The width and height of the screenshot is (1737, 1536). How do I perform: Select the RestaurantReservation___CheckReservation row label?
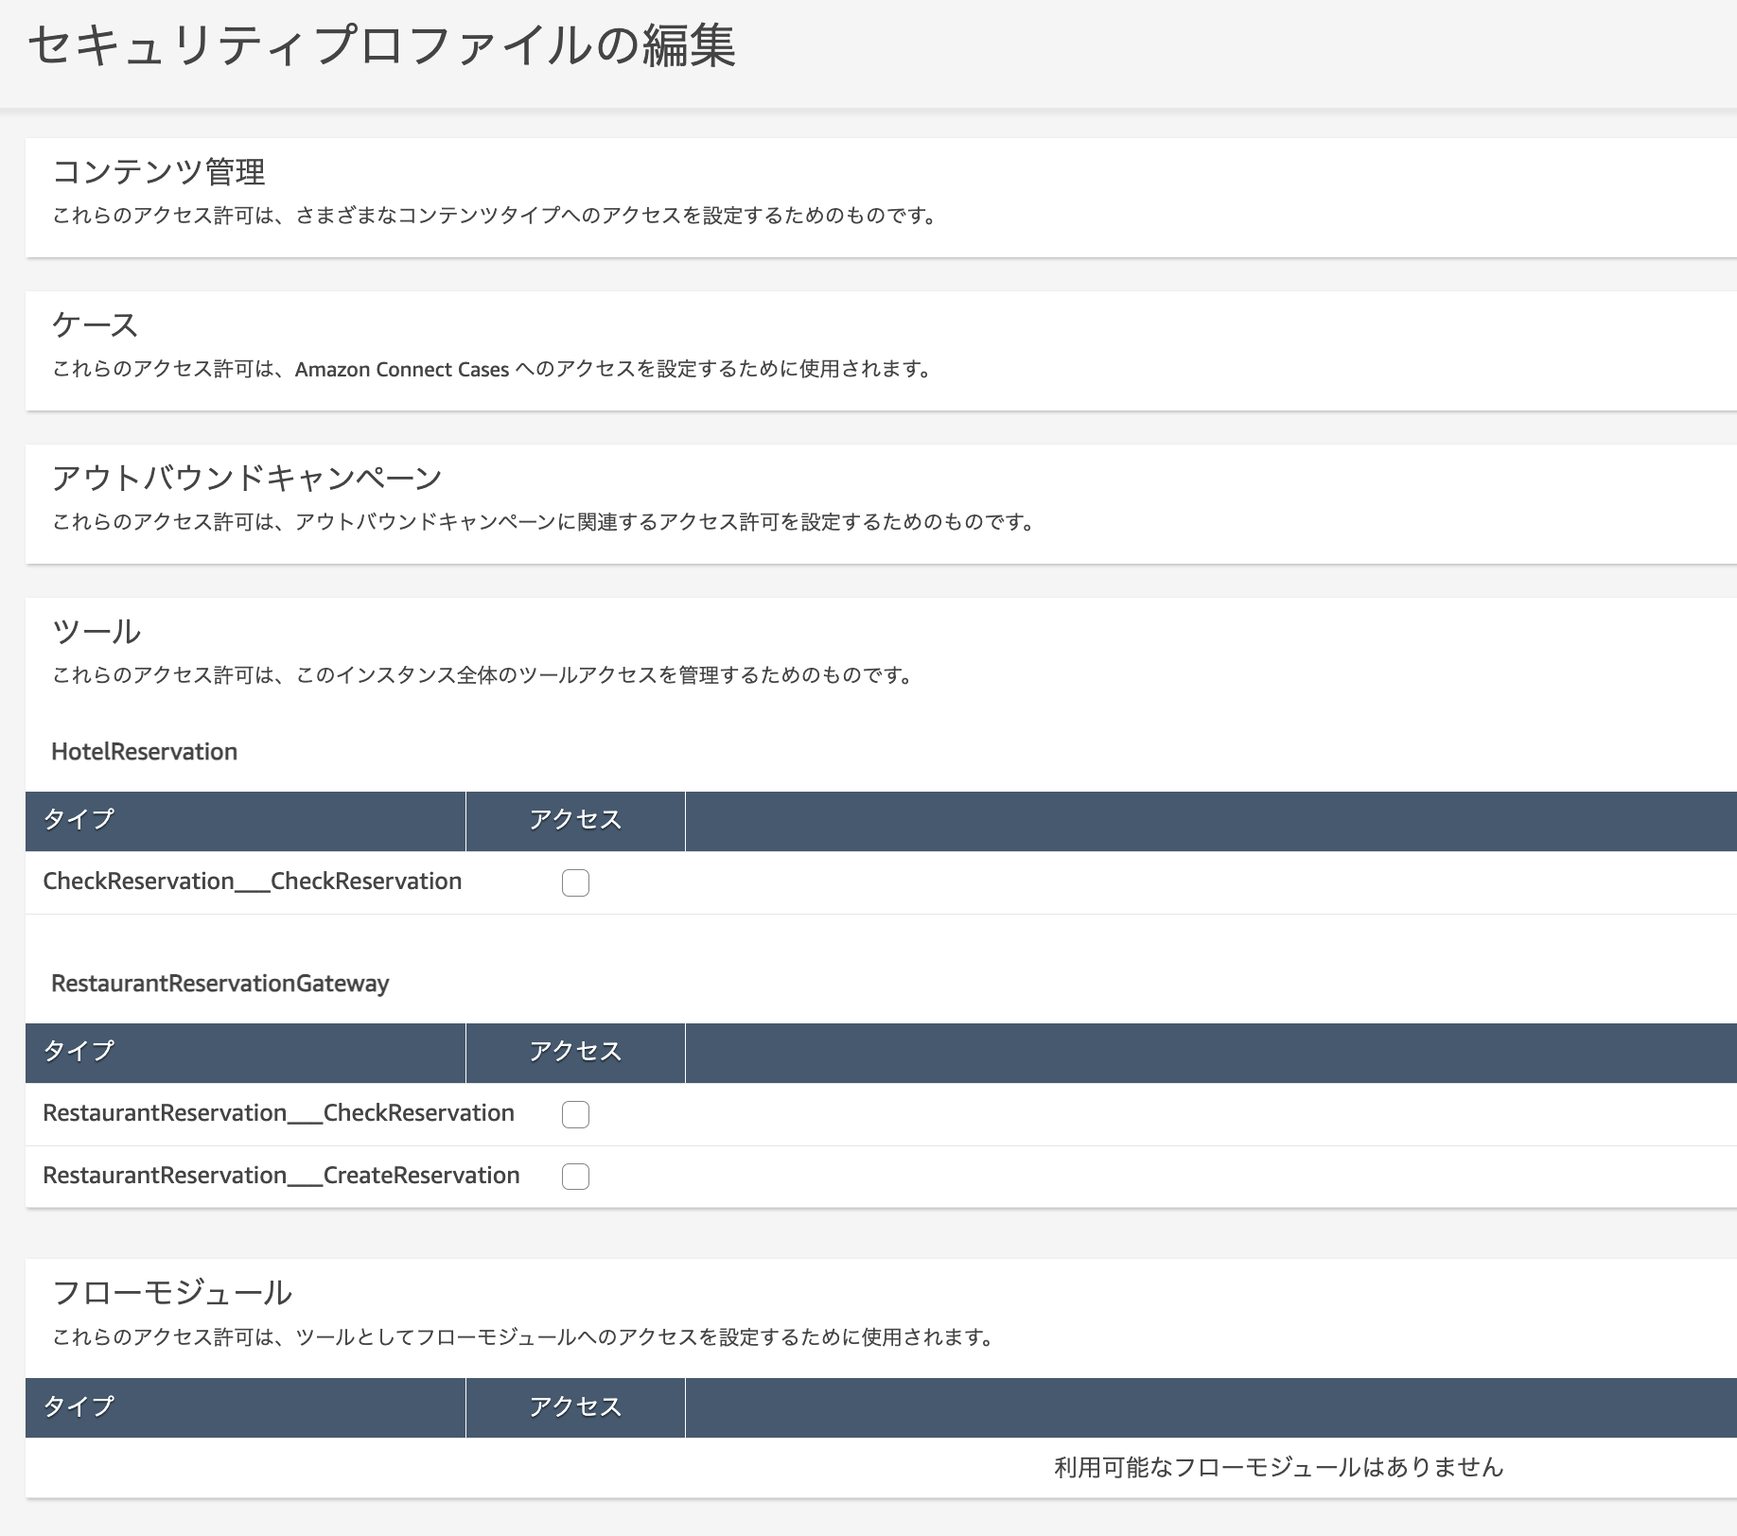277,1113
